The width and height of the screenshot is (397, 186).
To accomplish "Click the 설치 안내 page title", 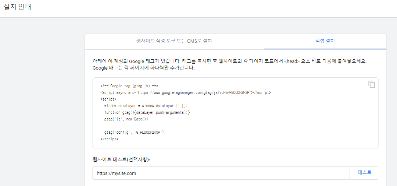I will point(18,7).
